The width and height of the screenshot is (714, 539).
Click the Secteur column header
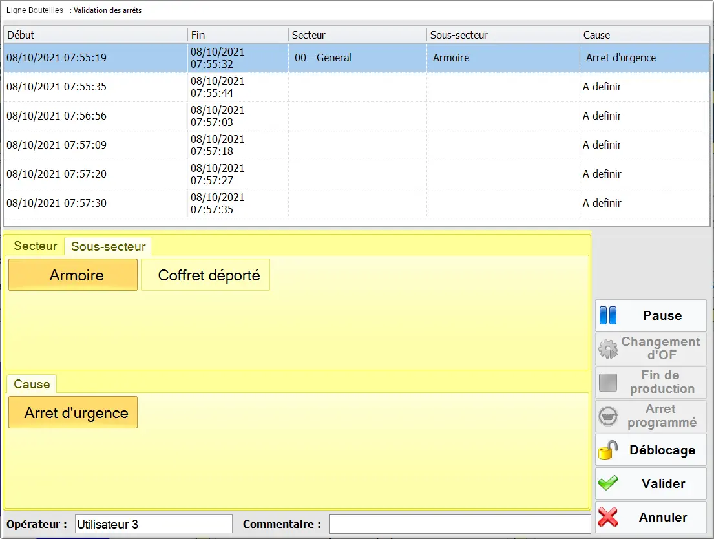pos(357,35)
